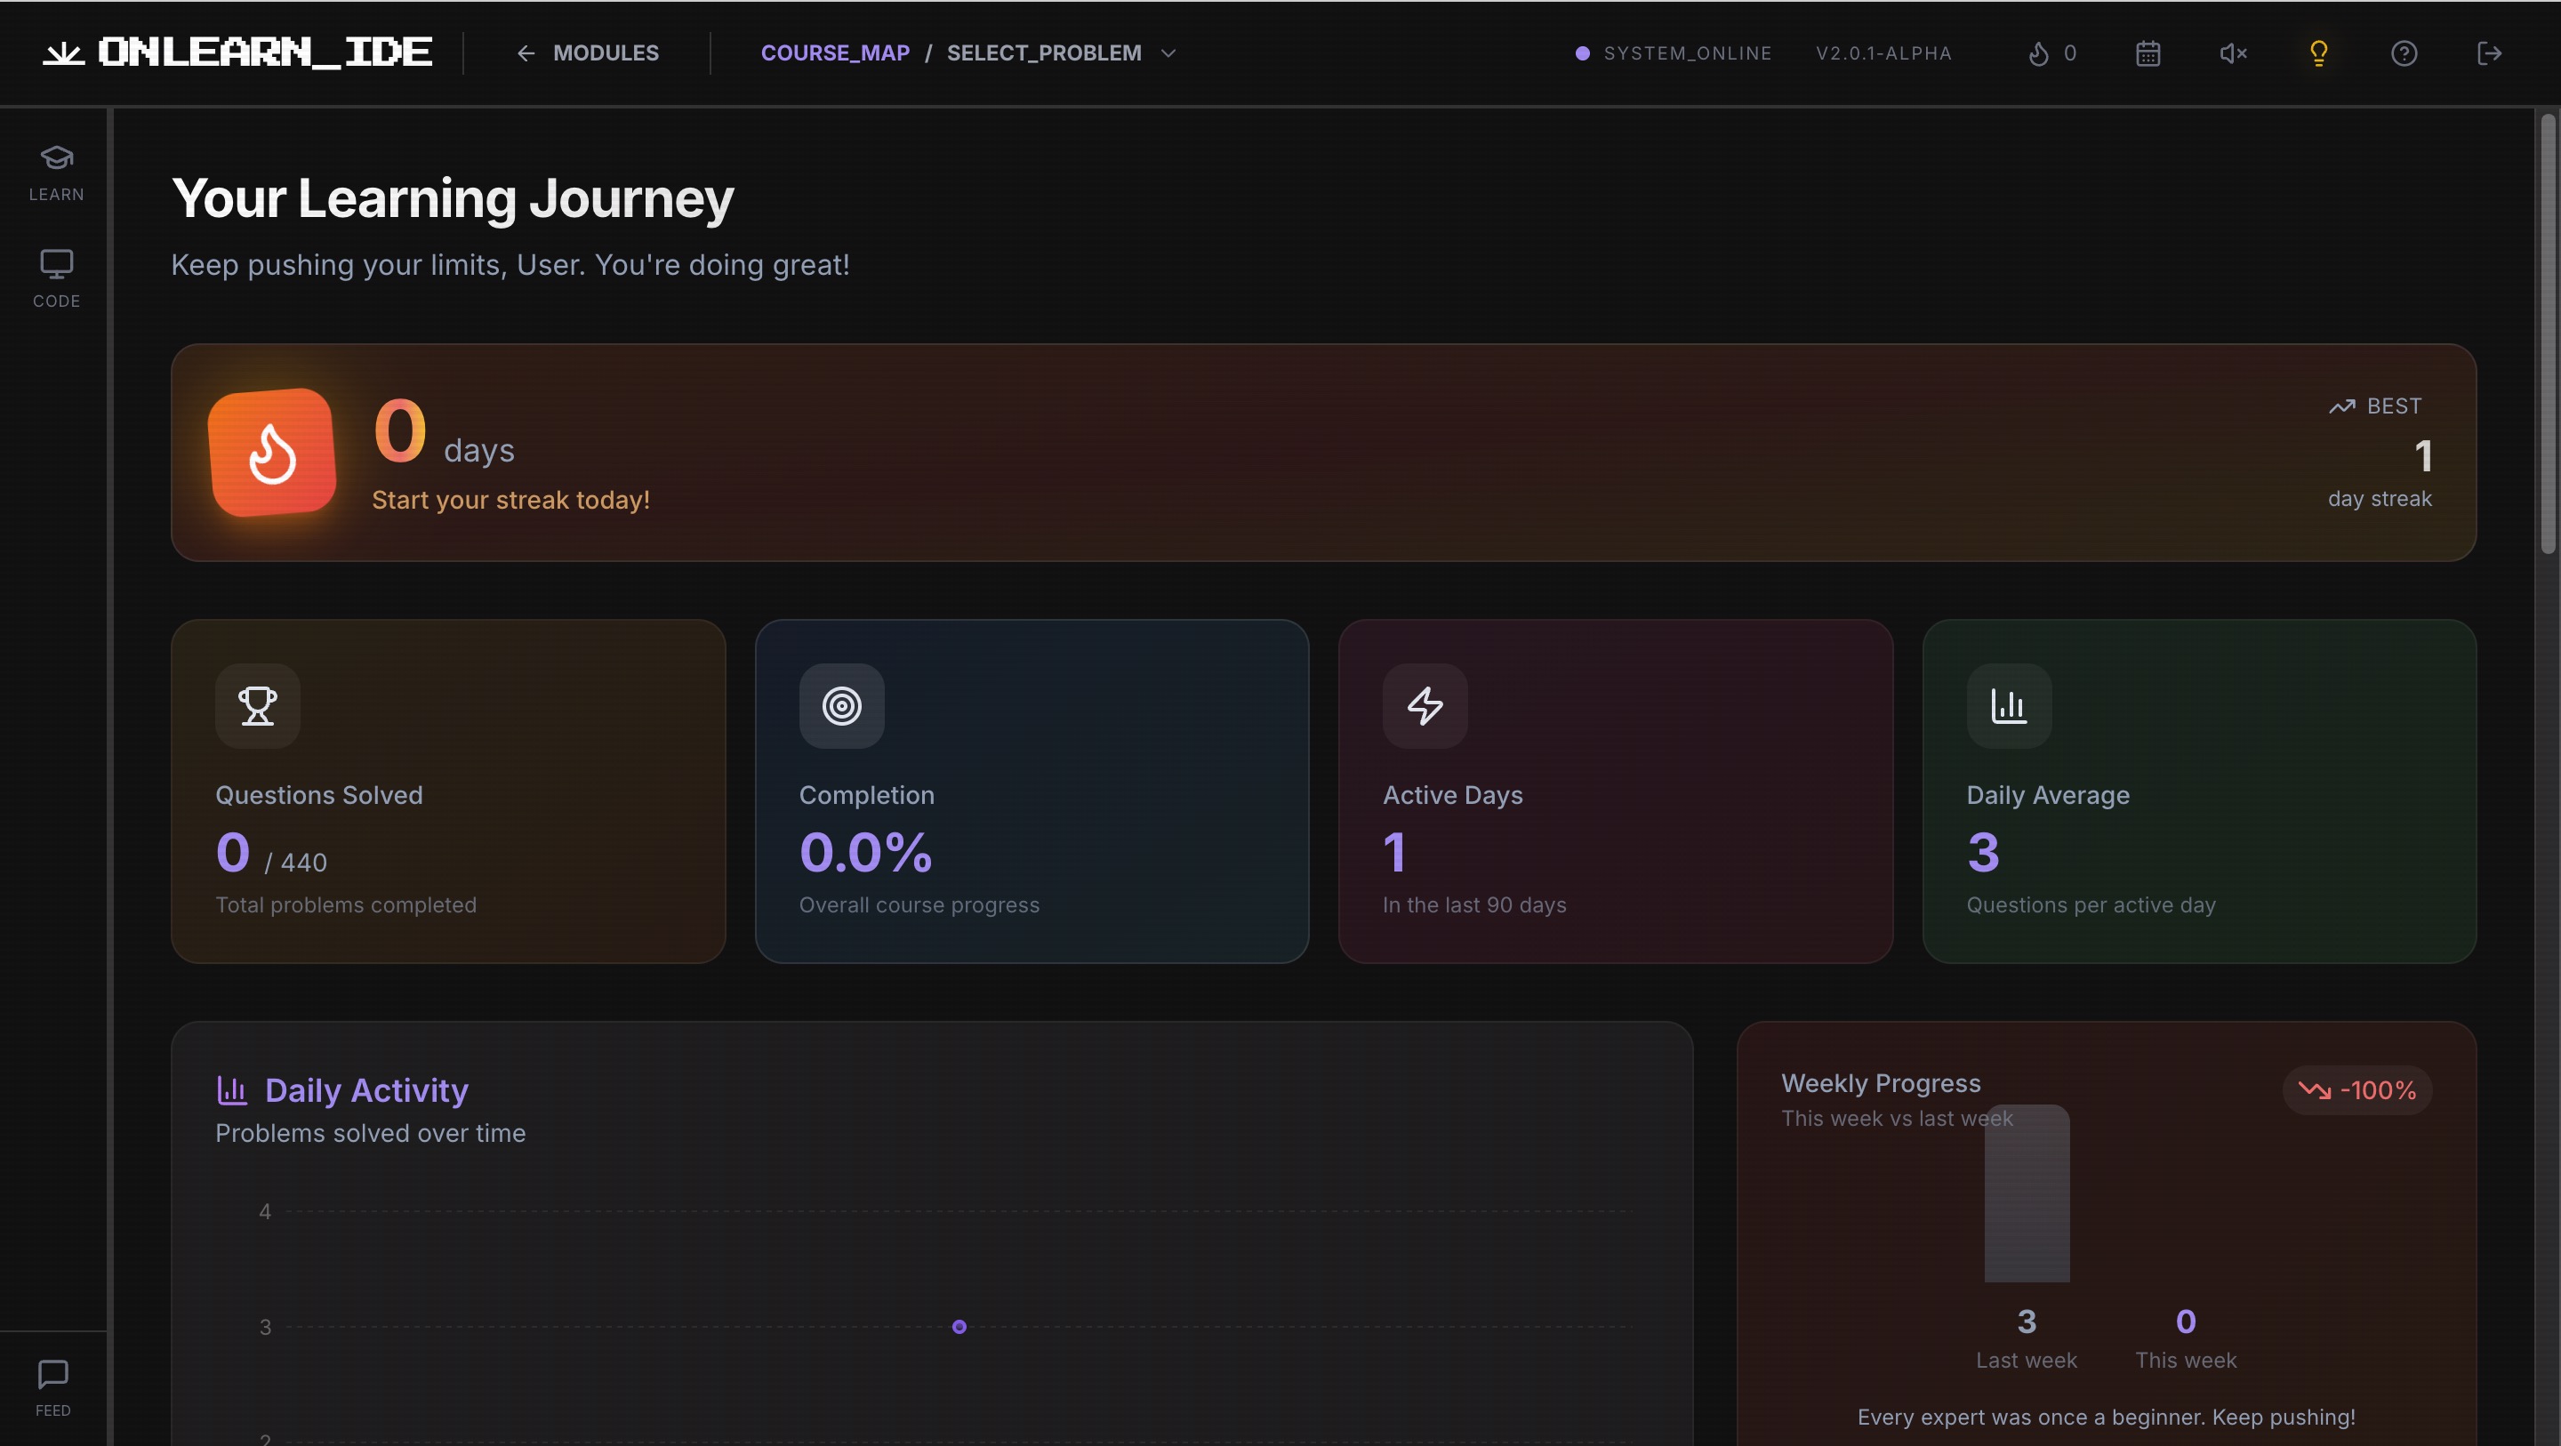Click the Questions Solved trophy icon
This screenshot has width=2561, height=1446.
[x=258, y=706]
